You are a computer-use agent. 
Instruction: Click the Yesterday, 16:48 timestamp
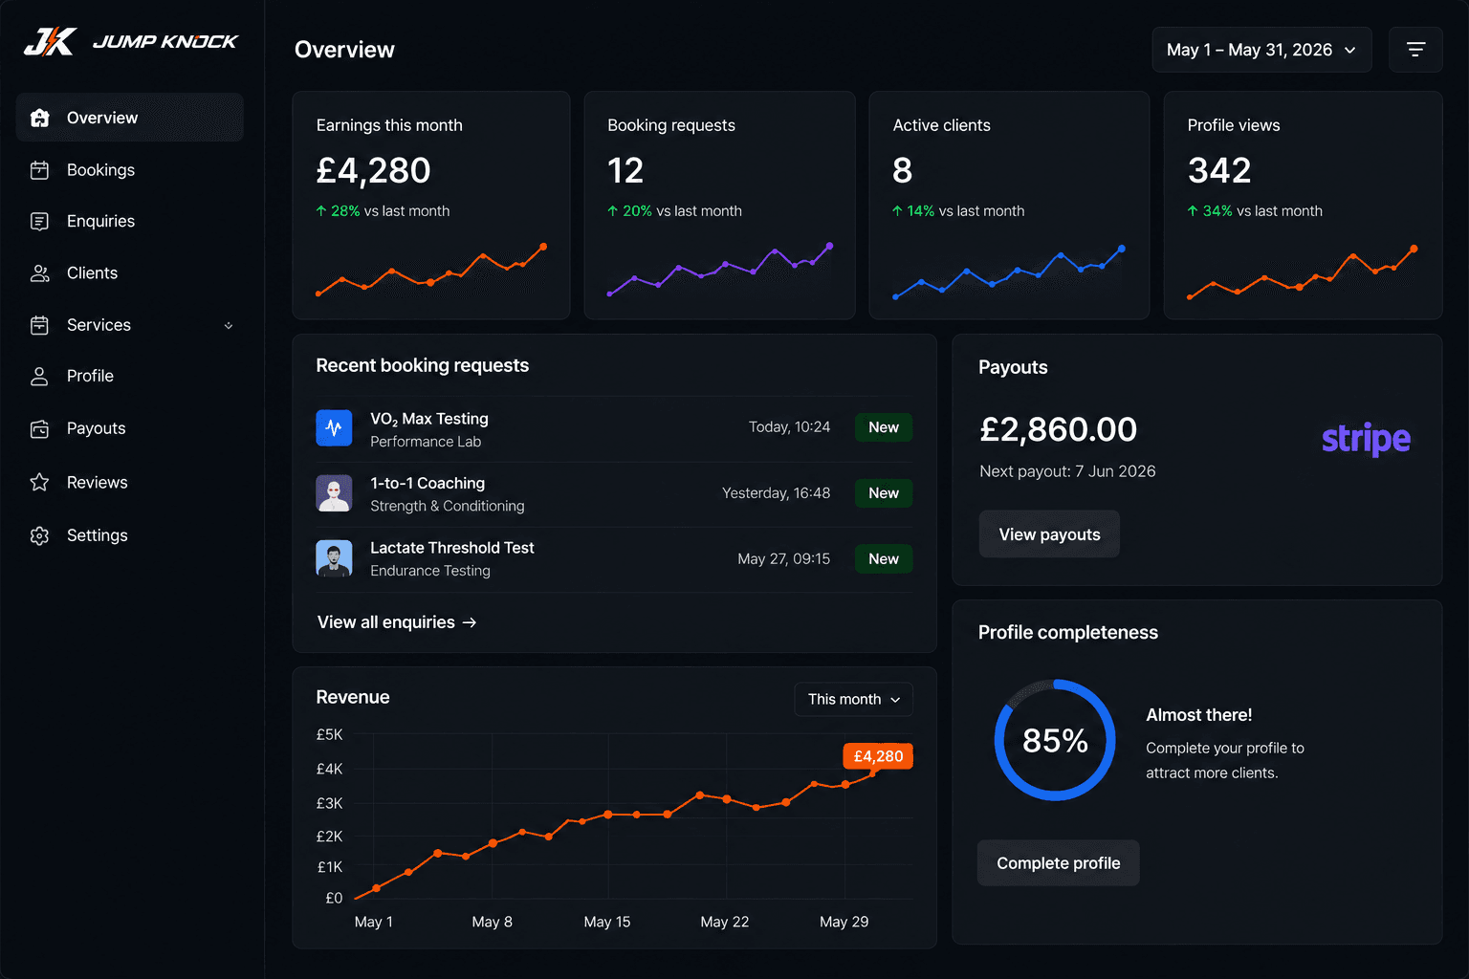(776, 493)
